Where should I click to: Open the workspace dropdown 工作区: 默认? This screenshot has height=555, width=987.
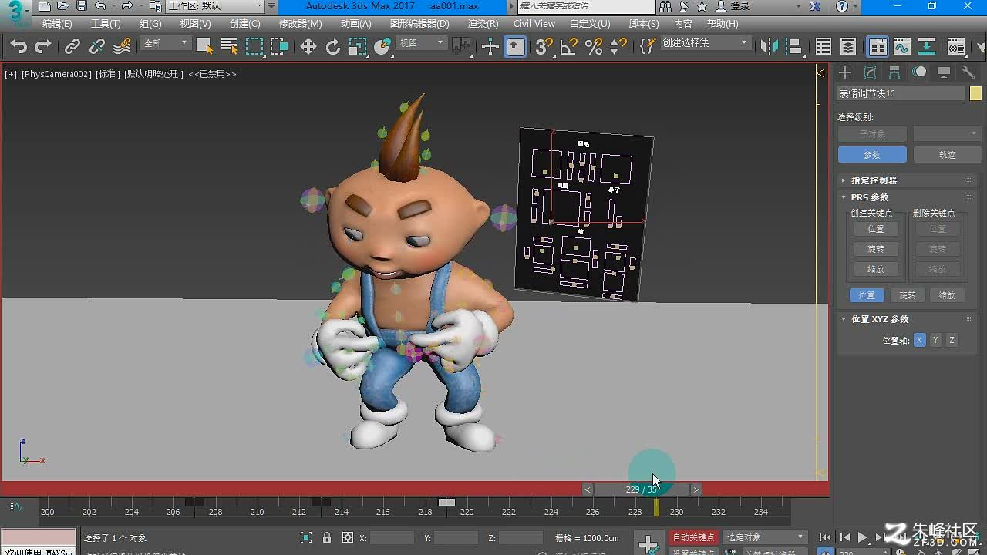(x=215, y=6)
